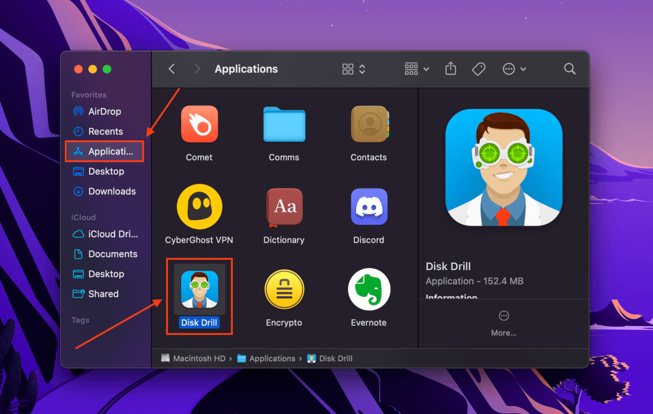This screenshot has width=653, height=414.
Task: Click Macintosh HD in the path bar
Action: (194, 359)
